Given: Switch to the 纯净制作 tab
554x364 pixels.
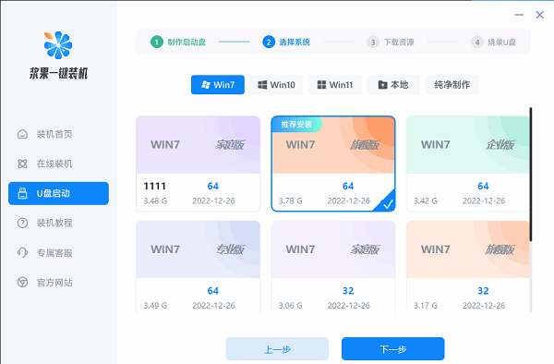Looking at the screenshot, I should coord(452,85).
